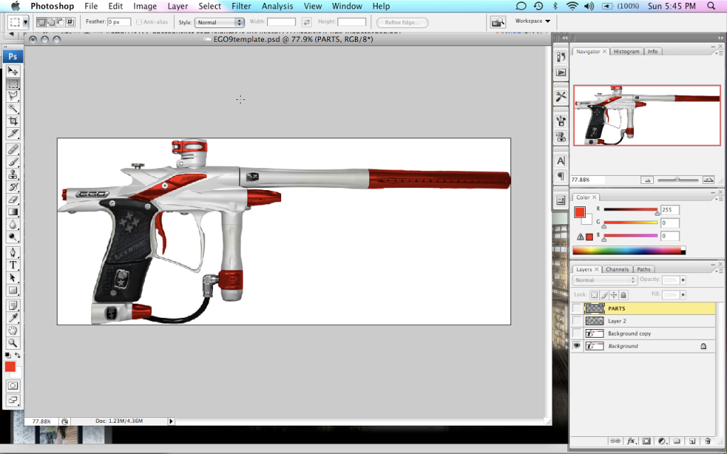Click the Go to Bridge button
This screenshot has height=454, width=727.
[x=498, y=22]
